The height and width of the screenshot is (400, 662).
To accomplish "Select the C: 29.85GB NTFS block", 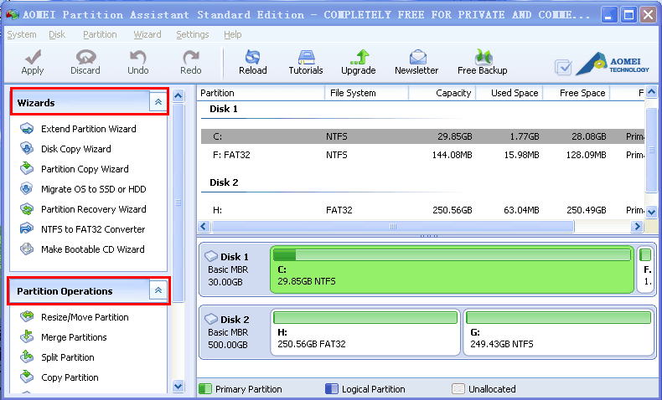I will tap(453, 269).
